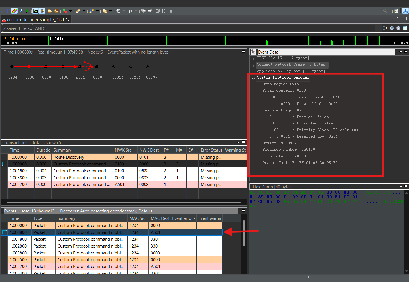The image size is (409, 282).
Task: Click the yellow-arrow icon beside filter bar
Action: pos(385,28)
